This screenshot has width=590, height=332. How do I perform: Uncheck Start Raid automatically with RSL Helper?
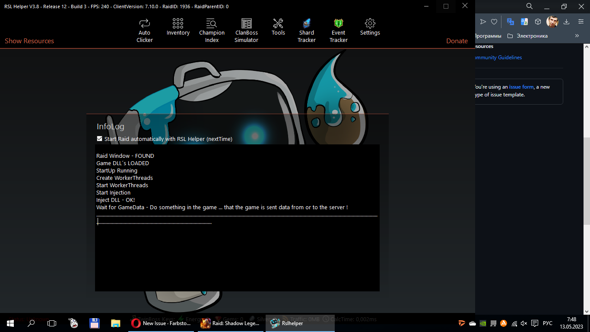pos(99,139)
